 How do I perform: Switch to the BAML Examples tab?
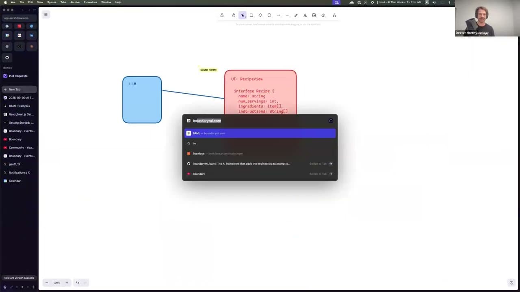(x=19, y=106)
